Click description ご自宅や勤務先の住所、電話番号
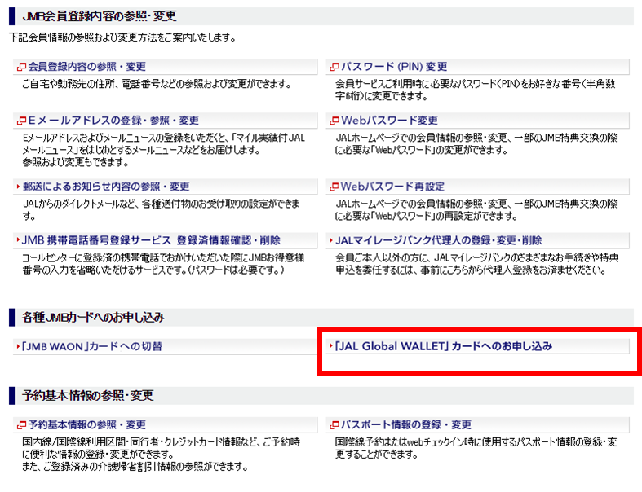The height and width of the screenshot is (492, 642). tap(157, 84)
